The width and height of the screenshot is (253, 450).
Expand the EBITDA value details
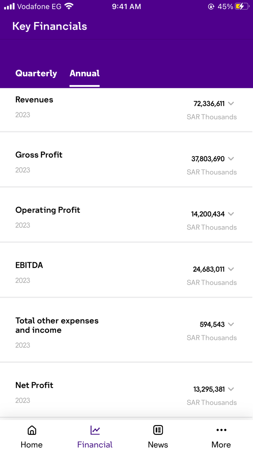tap(231, 269)
